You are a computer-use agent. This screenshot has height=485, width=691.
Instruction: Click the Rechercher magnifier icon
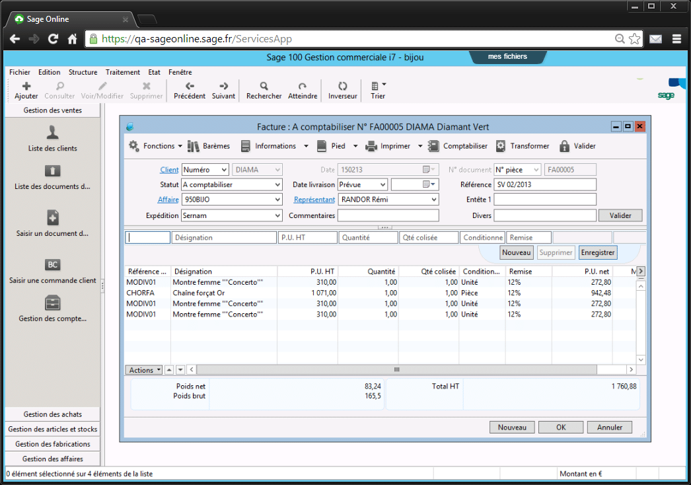pyautogui.click(x=264, y=86)
